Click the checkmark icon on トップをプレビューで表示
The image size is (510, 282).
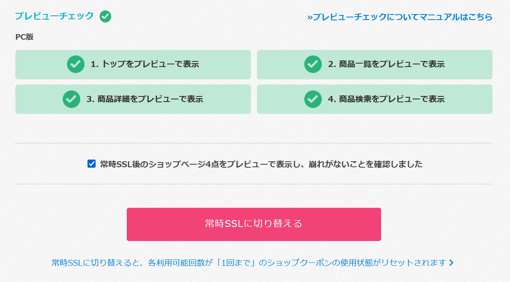(x=75, y=64)
